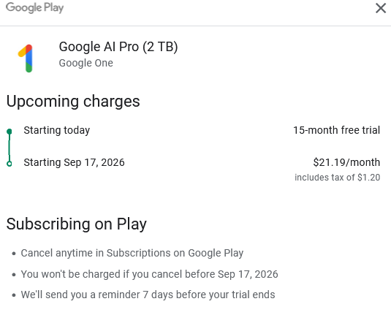391x315 pixels.
Task: Click the Google Play logo
Action: pos(34,8)
